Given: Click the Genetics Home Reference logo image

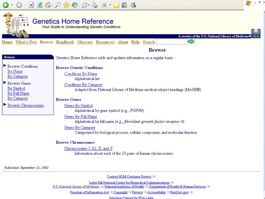Looking at the screenshot, I should 16,25.
